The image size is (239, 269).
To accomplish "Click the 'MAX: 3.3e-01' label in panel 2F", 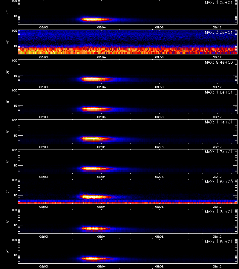I will 219,32.
